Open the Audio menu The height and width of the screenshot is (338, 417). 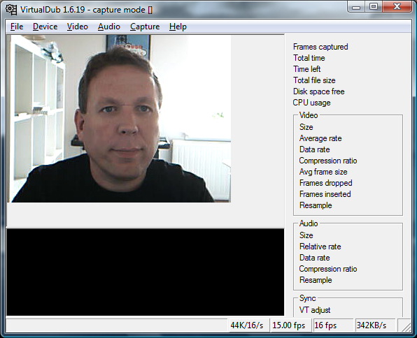[109, 27]
